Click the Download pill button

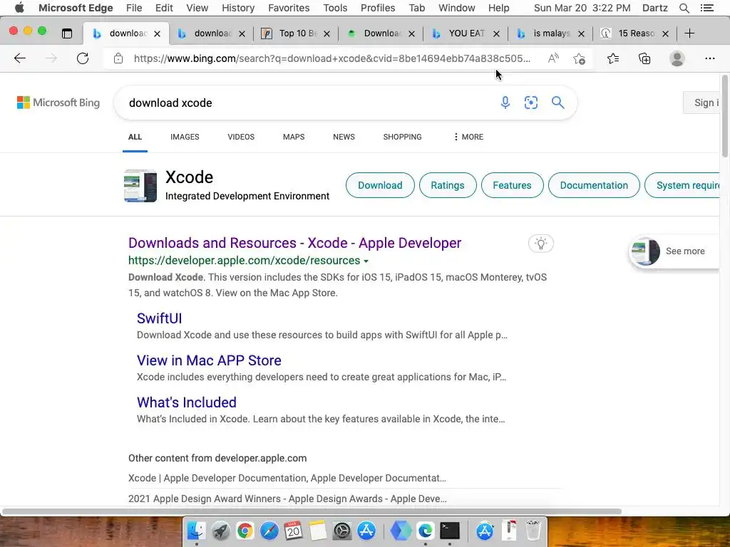pos(380,185)
